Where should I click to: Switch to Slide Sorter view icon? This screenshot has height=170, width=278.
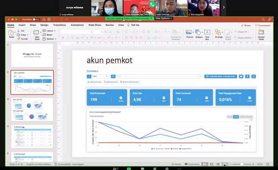pyautogui.click(x=211, y=164)
